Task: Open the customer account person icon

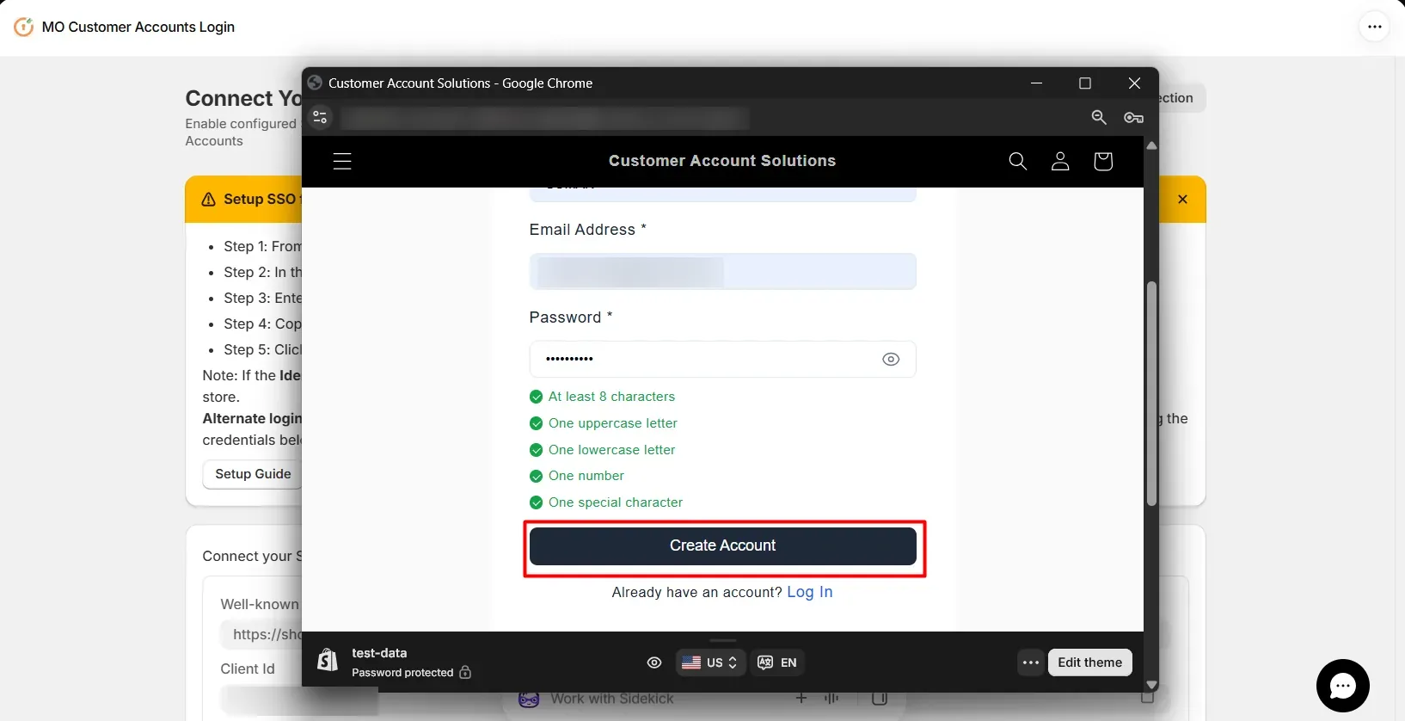Action: 1060,161
